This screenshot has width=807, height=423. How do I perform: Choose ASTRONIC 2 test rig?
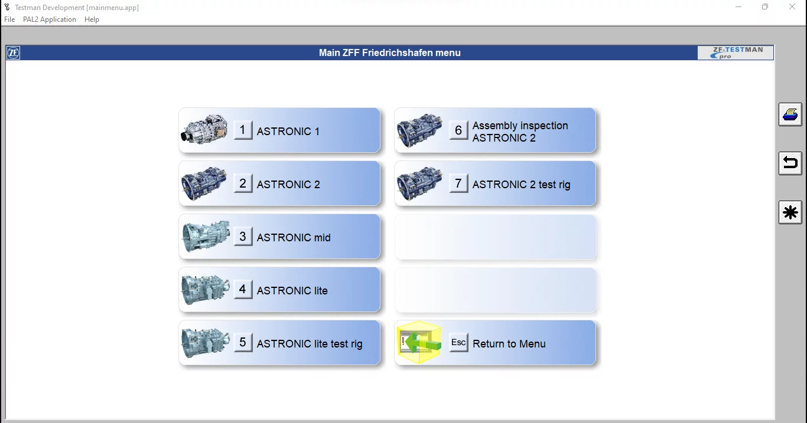pos(521,184)
